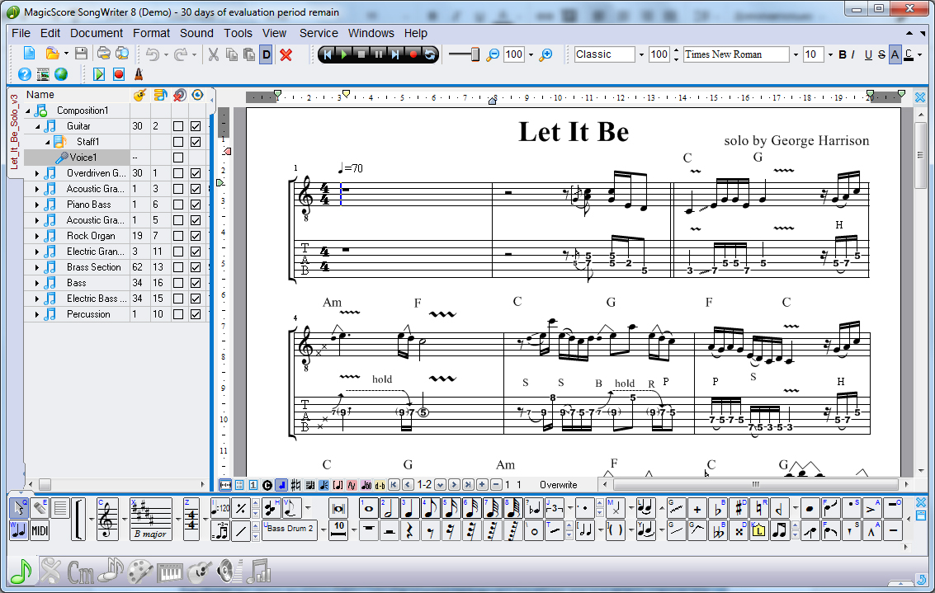Click the Let_It_Be_Solo_v3 vertical tab

[14, 132]
